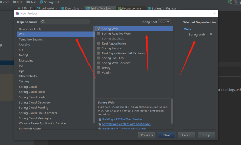The width and height of the screenshot is (241, 145).
Task: Enable Spring HATEOAS dependency
Action: pyautogui.click(x=99, y=58)
